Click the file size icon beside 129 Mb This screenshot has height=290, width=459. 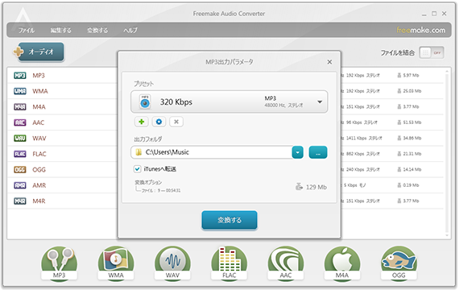click(299, 187)
